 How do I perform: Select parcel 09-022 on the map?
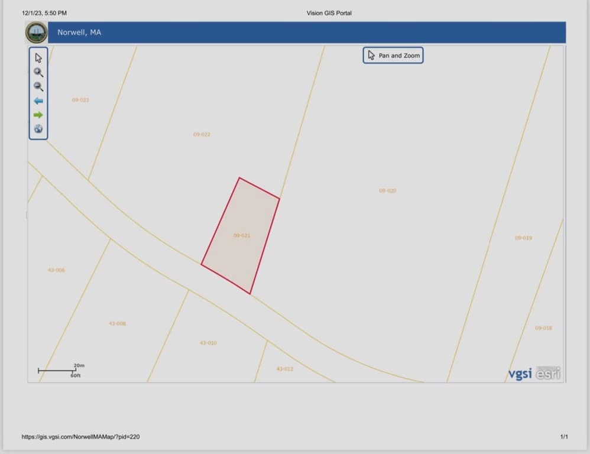202,134
